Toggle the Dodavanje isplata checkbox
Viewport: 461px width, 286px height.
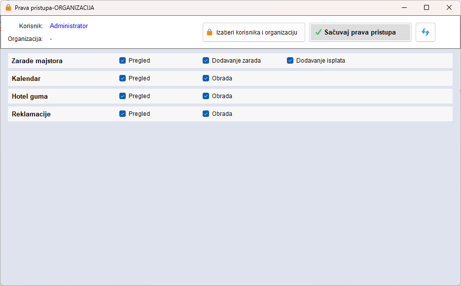click(x=290, y=61)
